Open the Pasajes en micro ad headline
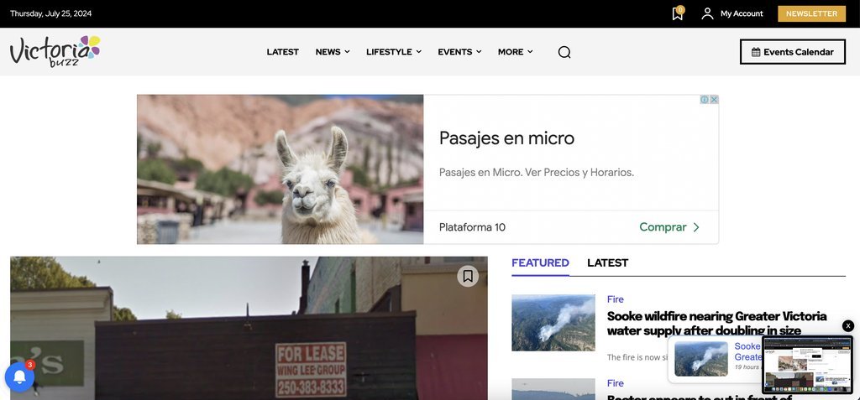The image size is (860, 400). 506,138
